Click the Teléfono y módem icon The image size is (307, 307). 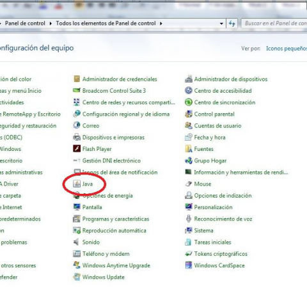(x=77, y=254)
